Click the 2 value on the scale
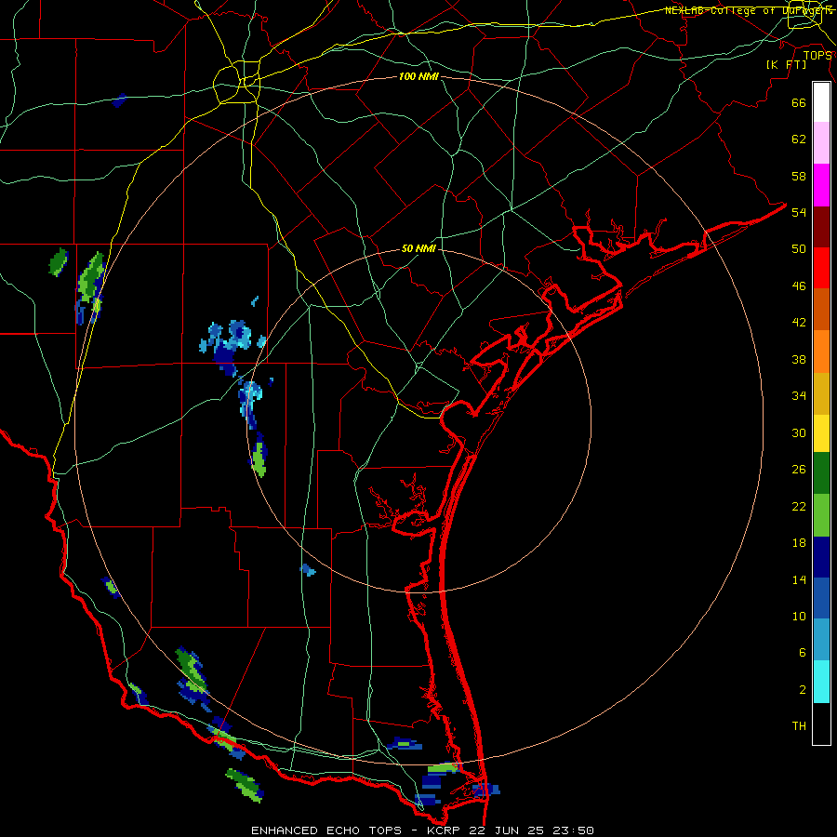 803,689
